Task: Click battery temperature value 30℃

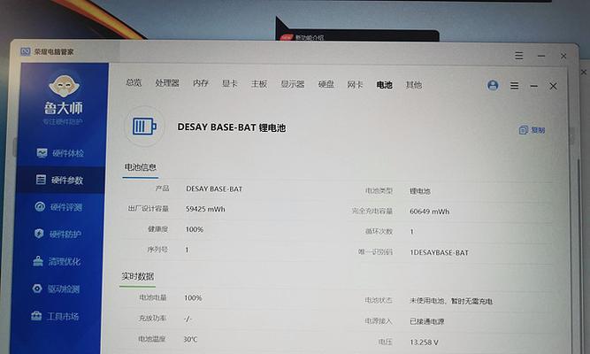Action: [x=190, y=339]
